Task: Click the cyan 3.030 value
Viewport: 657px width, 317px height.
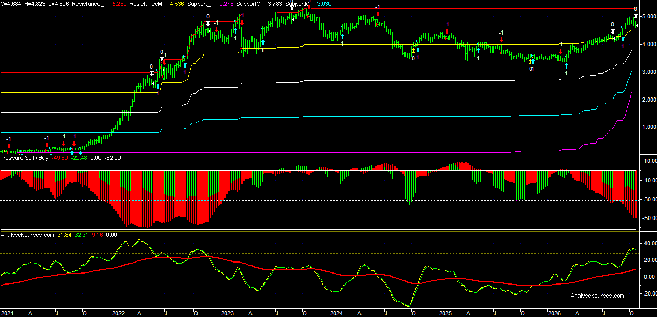Action: point(324,4)
